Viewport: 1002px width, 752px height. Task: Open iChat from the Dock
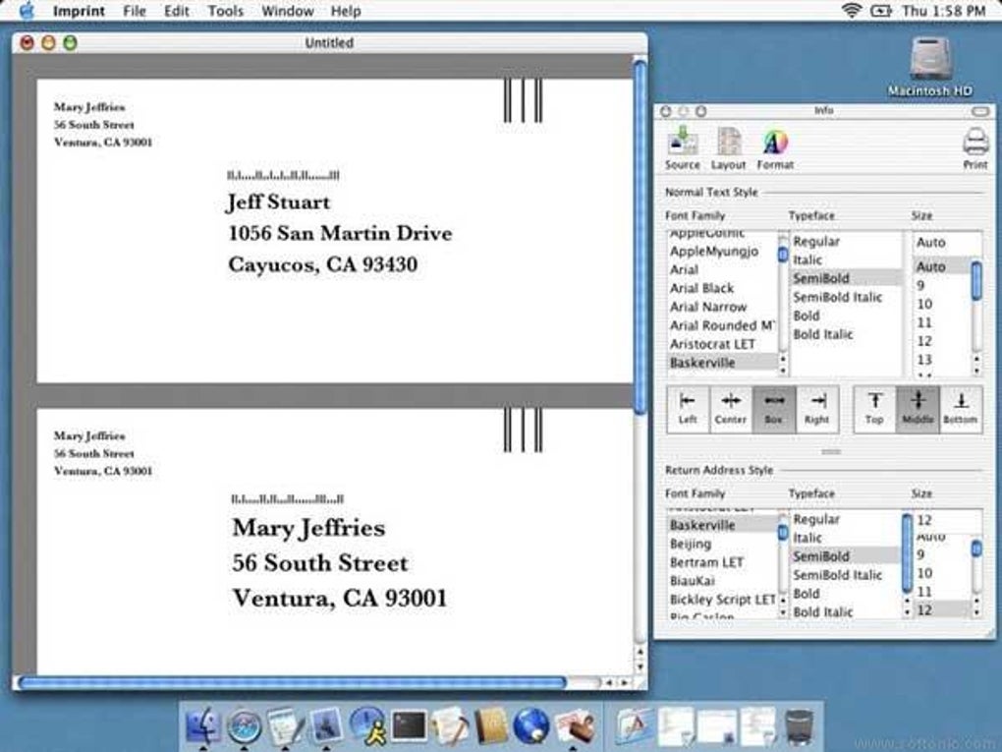[x=364, y=727]
